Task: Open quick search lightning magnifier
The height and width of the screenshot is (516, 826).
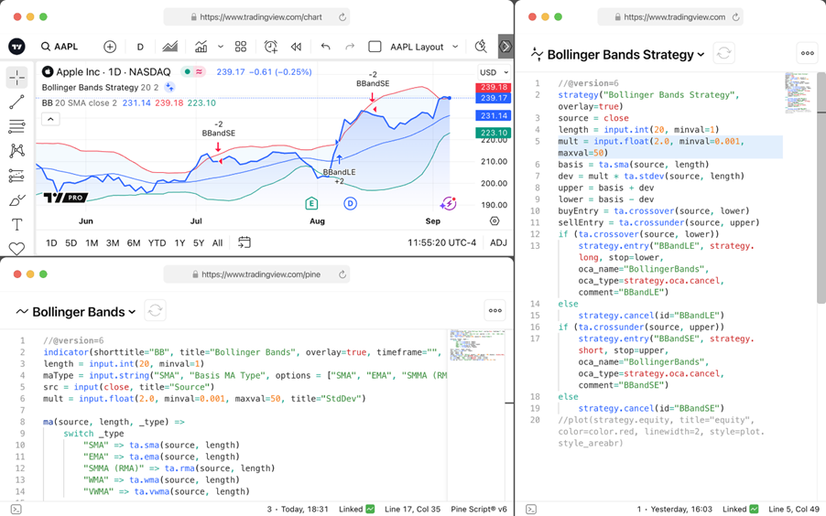Action: [x=481, y=47]
